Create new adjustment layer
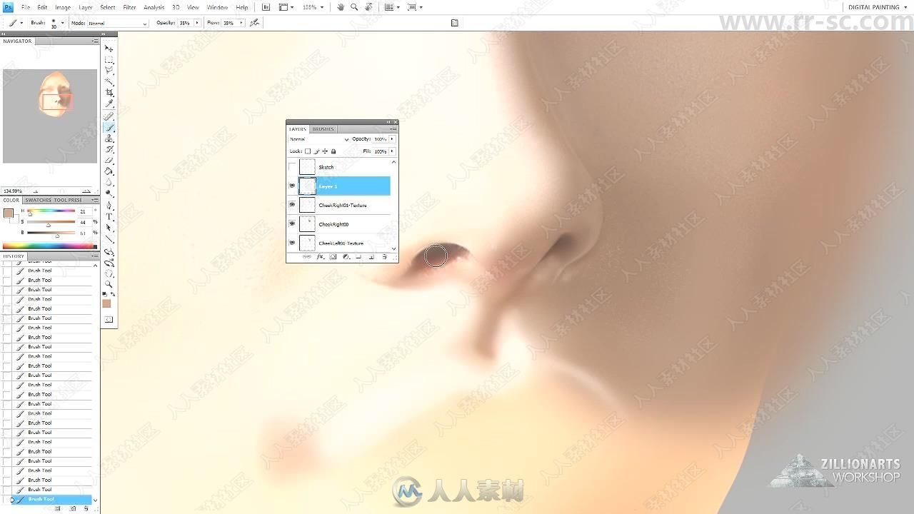This screenshot has width=914, height=514. pos(346,257)
